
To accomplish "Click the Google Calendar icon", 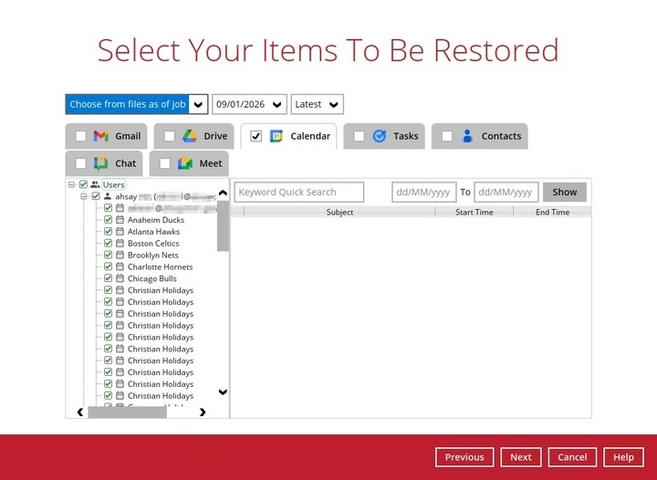I will [x=276, y=136].
